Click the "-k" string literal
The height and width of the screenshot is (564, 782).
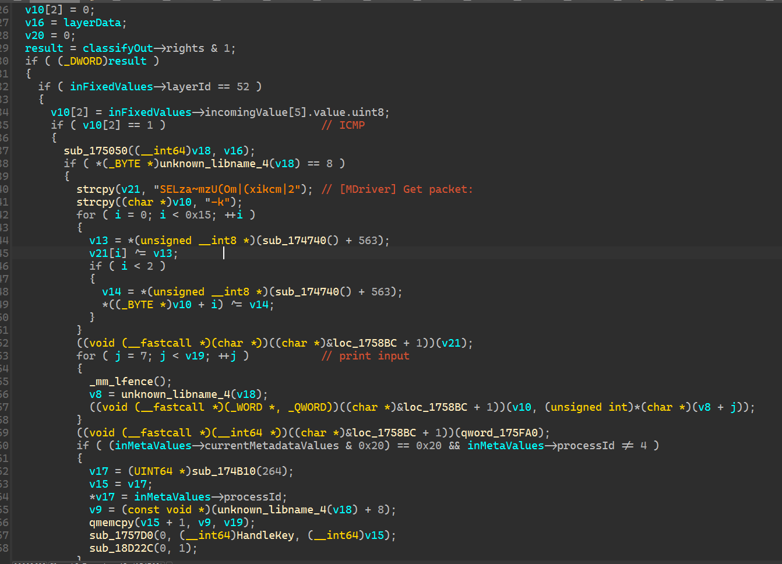click(x=220, y=202)
